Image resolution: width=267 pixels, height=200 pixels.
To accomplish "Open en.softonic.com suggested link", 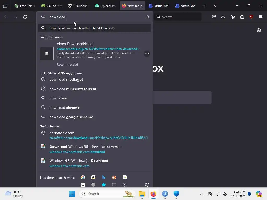I will coord(94,135).
